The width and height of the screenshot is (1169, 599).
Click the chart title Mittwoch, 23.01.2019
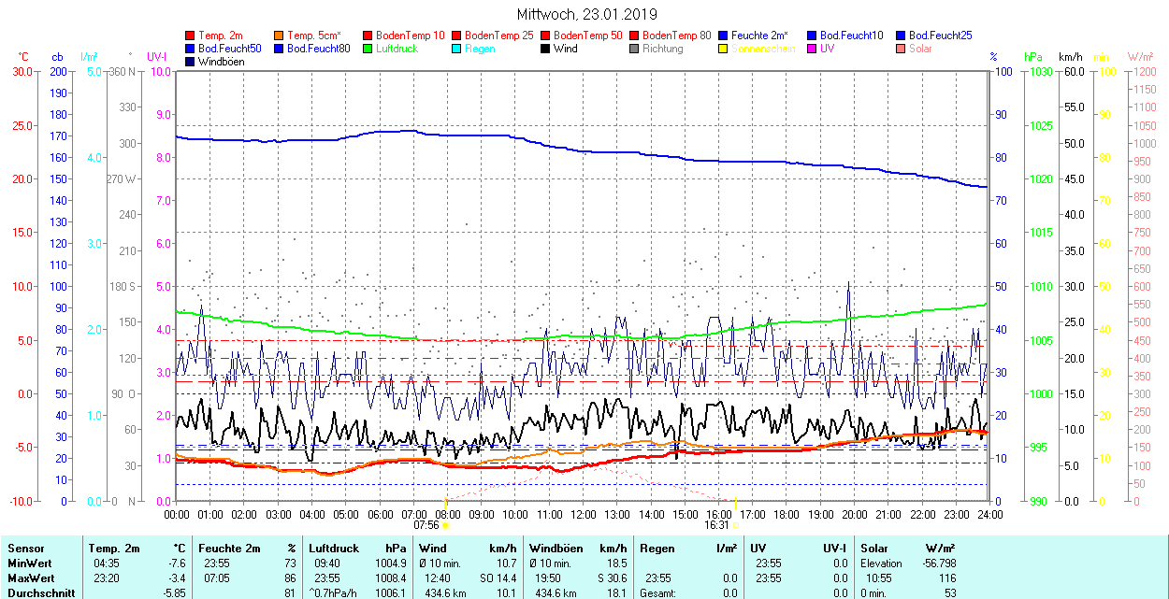pyautogui.click(x=586, y=14)
